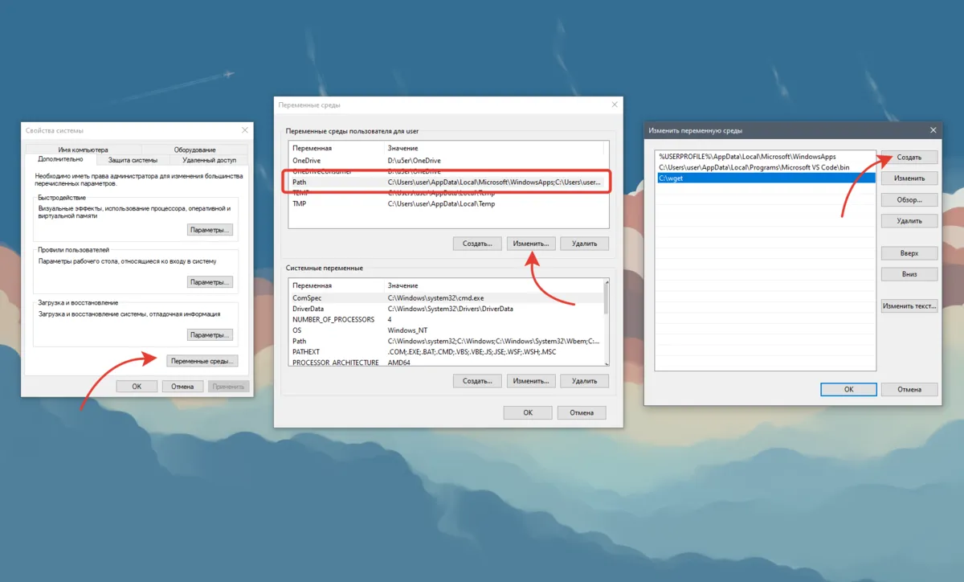The width and height of the screenshot is (964, 582).
Task: Click the TMP value 'C:\Users\user\AppData\Local\Temp'
Action: tap(441, 204)
